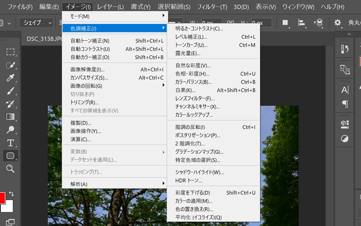Choose 画像解像度 from Image menu
361x226 pixels.
(115, 70)
